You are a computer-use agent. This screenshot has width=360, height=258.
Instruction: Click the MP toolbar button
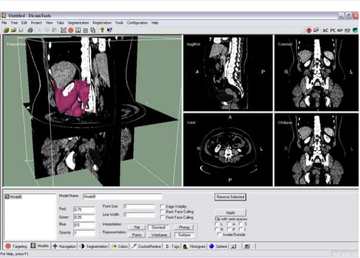coord(340,30)
